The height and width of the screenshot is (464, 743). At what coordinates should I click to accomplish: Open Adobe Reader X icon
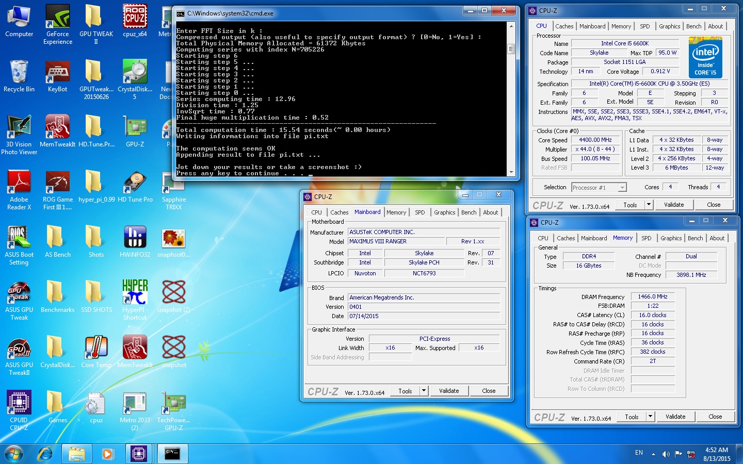(19, 190)
